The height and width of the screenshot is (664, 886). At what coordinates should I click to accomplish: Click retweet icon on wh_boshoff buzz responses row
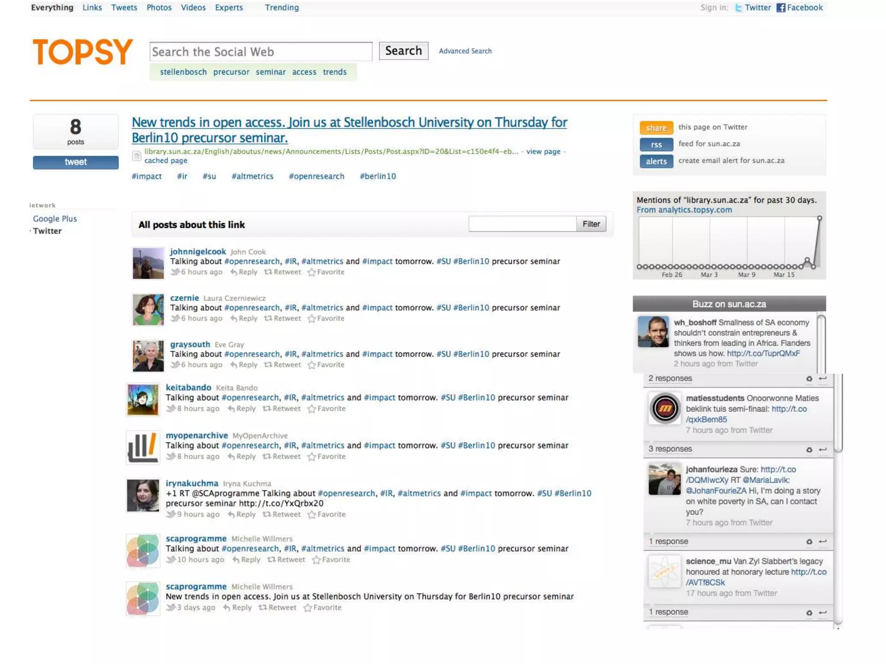(809, 379)
